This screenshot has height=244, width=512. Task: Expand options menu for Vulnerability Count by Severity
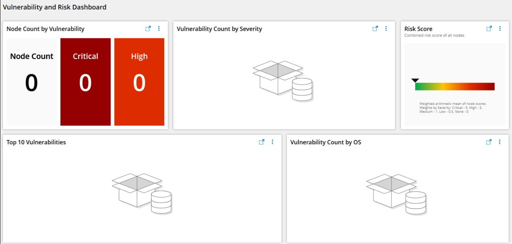(x=386, y=29)
